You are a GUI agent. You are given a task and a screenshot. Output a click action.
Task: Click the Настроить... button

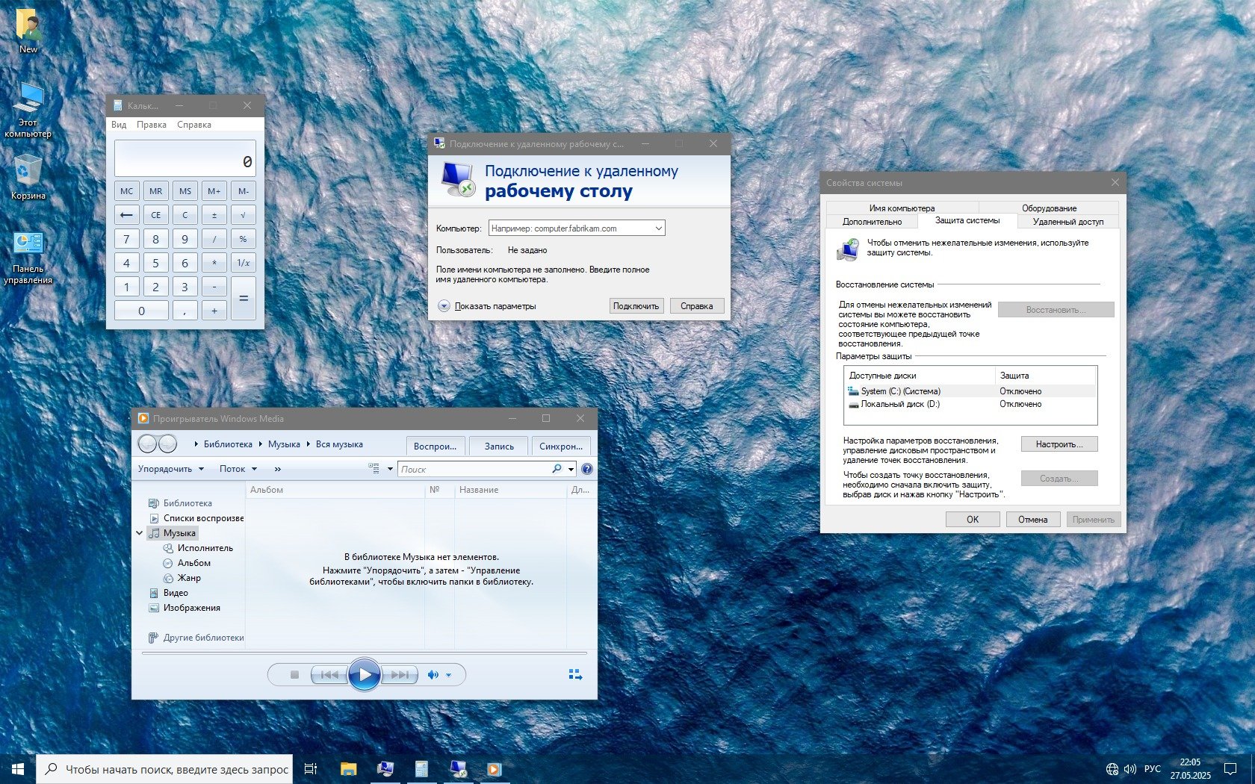pos(1059,444)
